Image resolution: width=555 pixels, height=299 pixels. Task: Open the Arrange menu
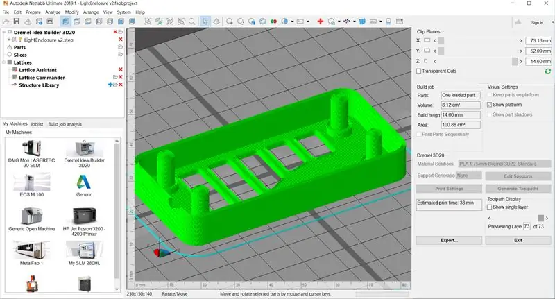[91, 12]
